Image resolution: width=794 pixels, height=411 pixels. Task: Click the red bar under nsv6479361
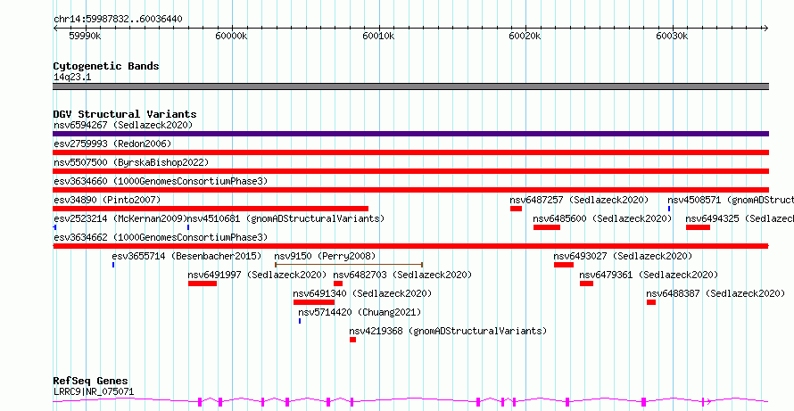(x=586, y=284)
